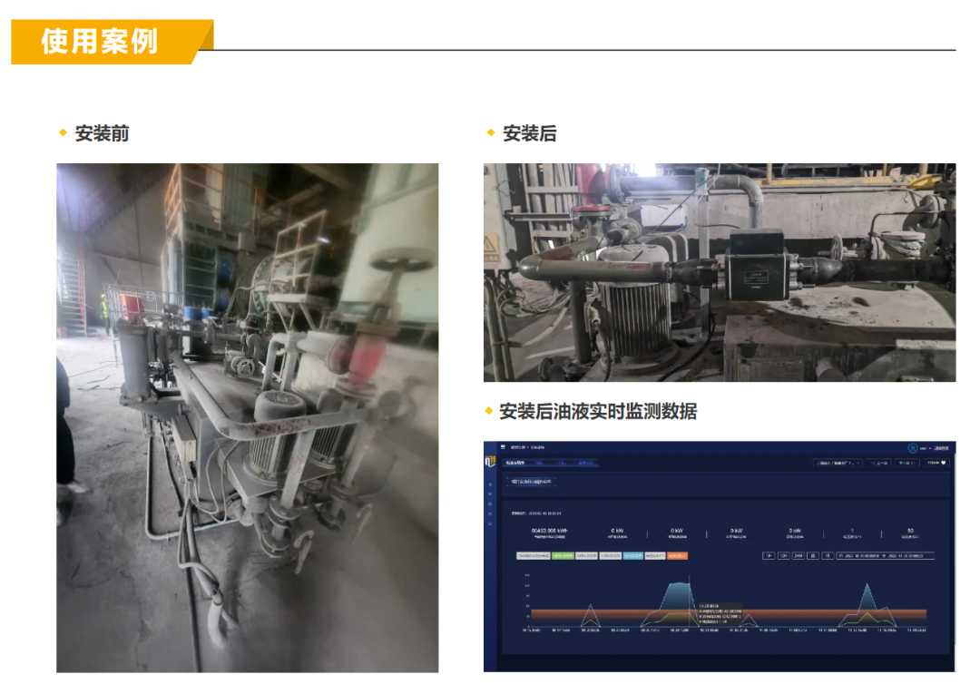
Task: Select the first sidebar icon in the dashboard
Action: [x=490, y=484]
